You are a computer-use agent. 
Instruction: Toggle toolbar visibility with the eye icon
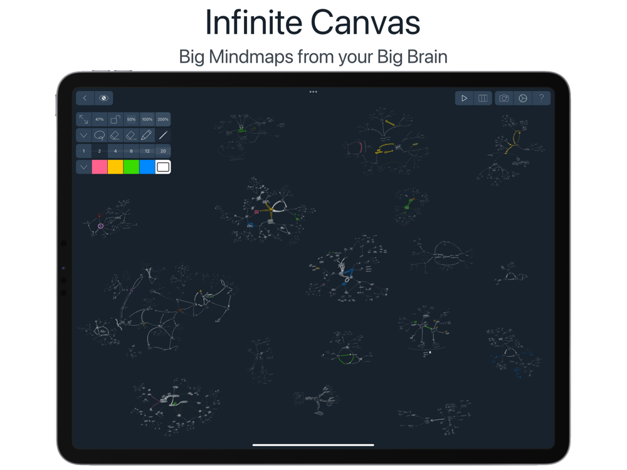coord(104,98)
